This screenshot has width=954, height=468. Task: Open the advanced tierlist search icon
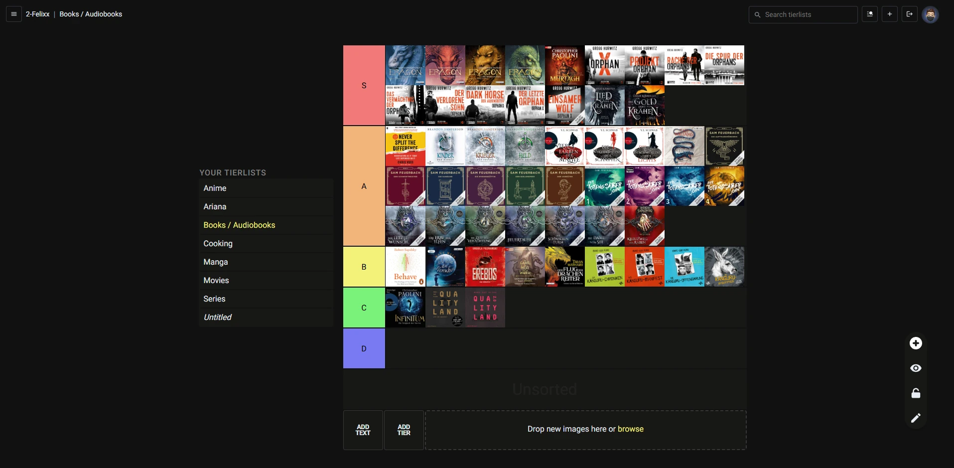870,14
